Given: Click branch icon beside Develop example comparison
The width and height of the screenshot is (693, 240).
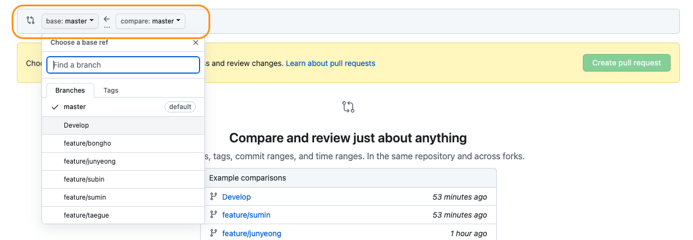Looking at the screenshot, I should coord(213,197).
